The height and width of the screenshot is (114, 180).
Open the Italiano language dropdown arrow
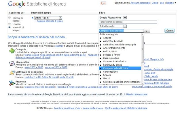pos(175,3)
